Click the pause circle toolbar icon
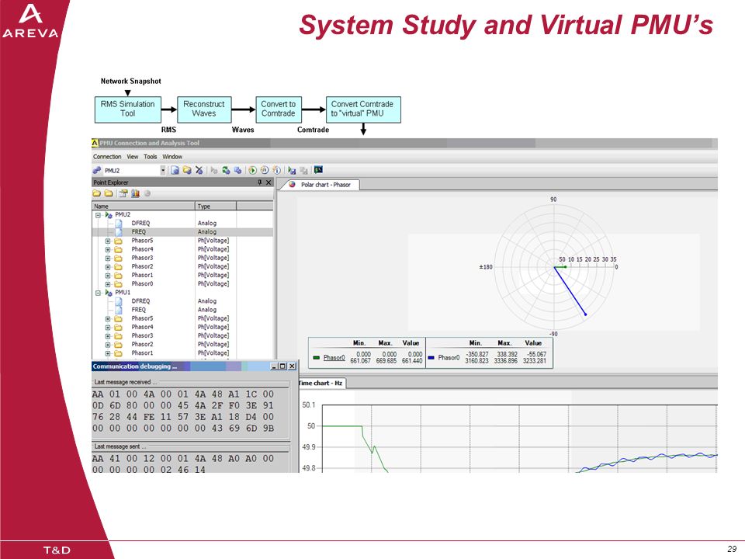745x559 pixels. 265,170
